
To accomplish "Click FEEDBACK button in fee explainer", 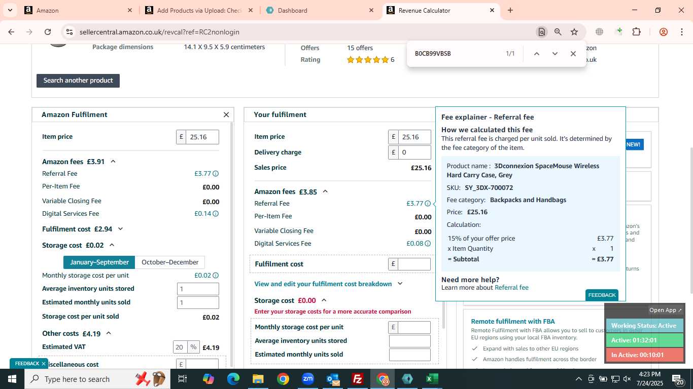I will click(x=602, y=295).
